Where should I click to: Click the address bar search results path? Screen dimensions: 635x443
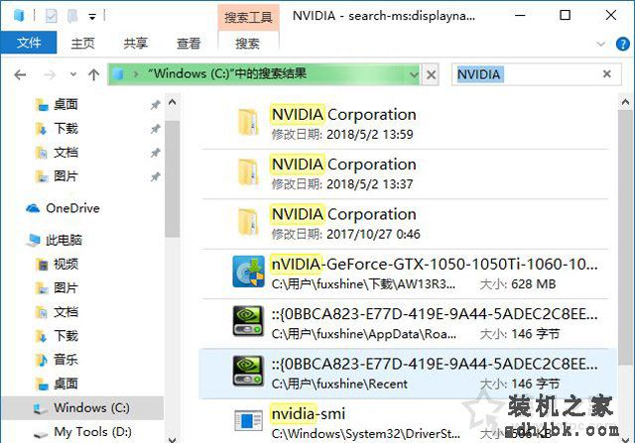(x=227, y=73)
